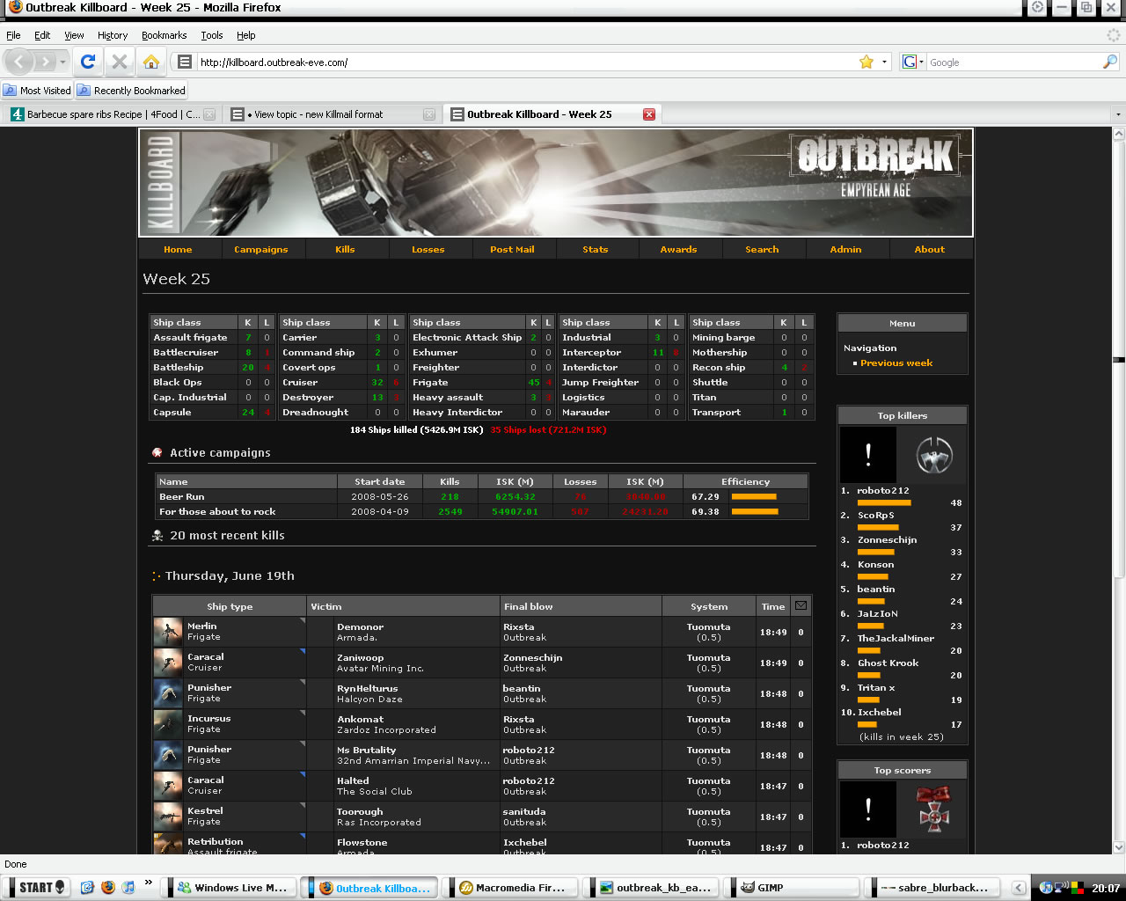Switch to new Killmail format tab

[333, 114]
